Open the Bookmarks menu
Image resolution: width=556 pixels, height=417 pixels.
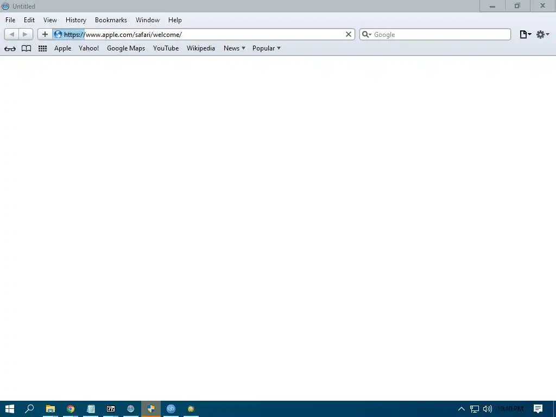(x=111, y=20)
